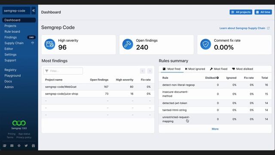Click the Open findings column header
Screen dimensions: 275x155
(x=99, y=80)
